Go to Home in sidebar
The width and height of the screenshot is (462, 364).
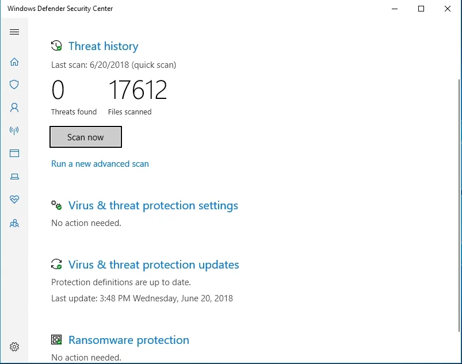point(14,62)
